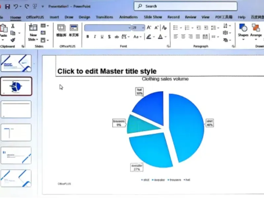Apply strikethrough formatting
The height and width of the screenshot is (198, 264).
pyautogui.click(x=116, y=37)
